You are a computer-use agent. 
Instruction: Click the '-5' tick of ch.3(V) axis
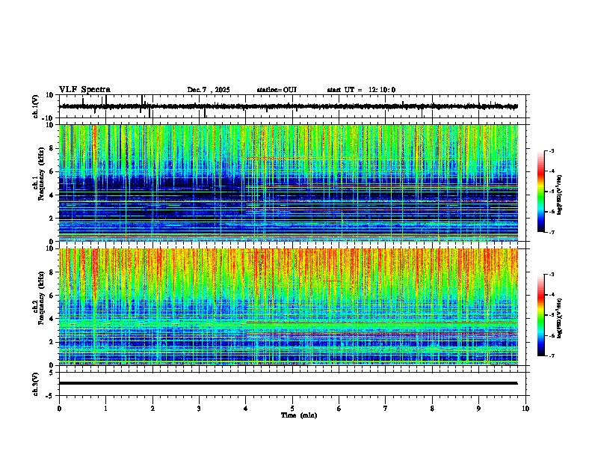click(x=50, y=396)
